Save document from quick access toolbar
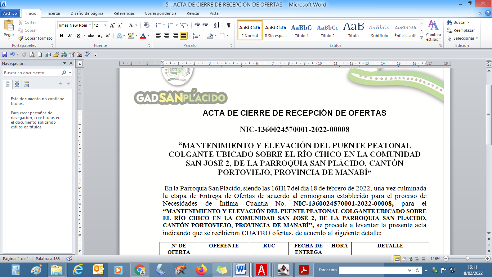This screenshot has height=277, width=492. [5, 54]
